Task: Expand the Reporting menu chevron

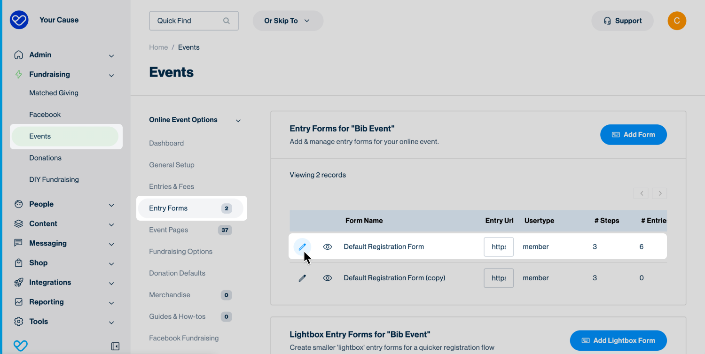Action: (111, 303)
